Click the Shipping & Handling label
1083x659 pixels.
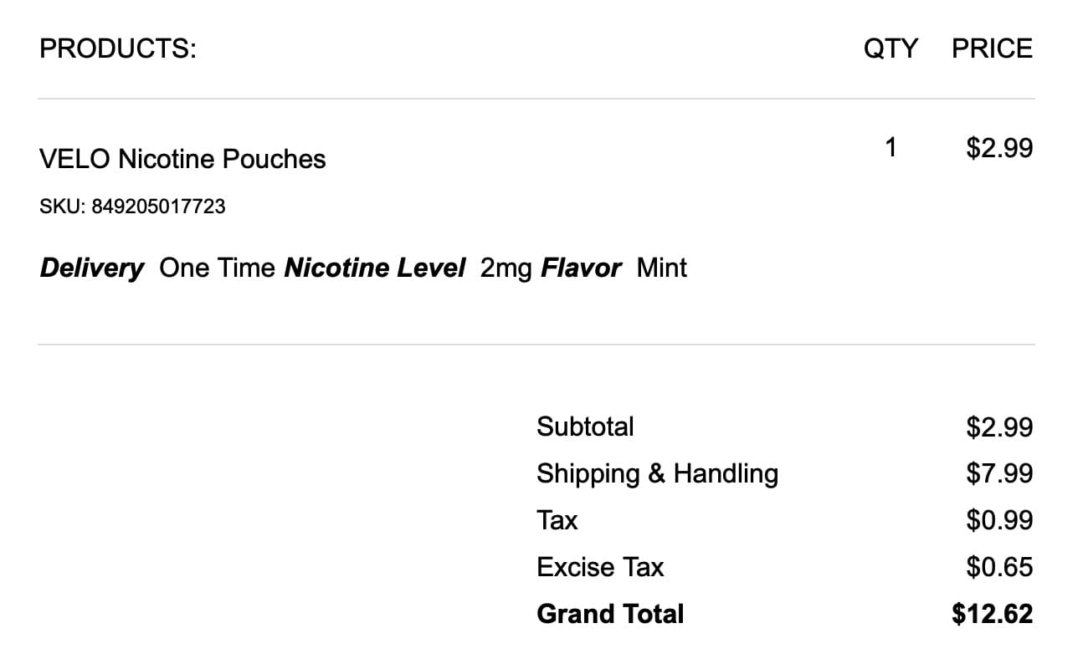(x=657, y=473)
